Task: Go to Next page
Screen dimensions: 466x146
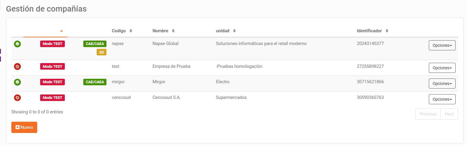Action: tap(449, 114)
